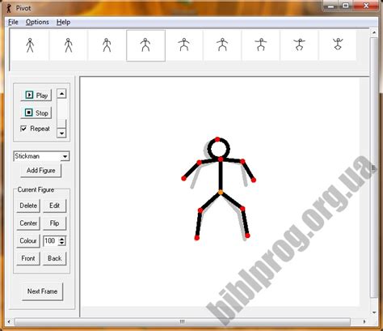The image size is (383, 331).
Task: Increase figure size with stepper up arrow
Action: click(62, 239)
